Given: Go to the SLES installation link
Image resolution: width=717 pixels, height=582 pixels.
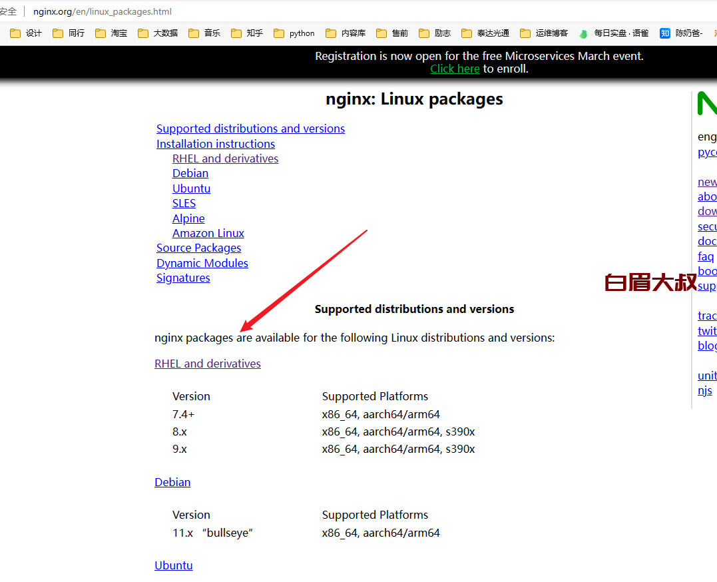Looking at the screenshot, I should click(x=184, y=203).
